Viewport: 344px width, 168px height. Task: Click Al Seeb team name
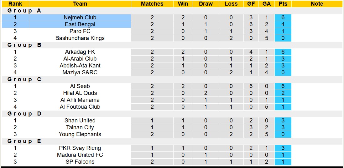coord(80,86)
